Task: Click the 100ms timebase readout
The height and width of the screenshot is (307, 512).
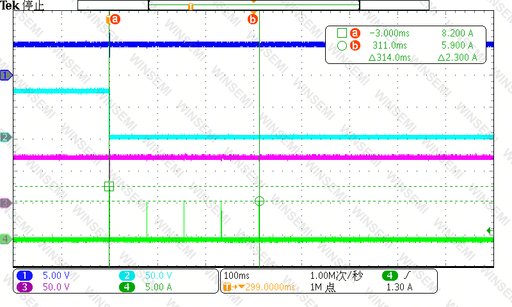Action: point(236,276)
